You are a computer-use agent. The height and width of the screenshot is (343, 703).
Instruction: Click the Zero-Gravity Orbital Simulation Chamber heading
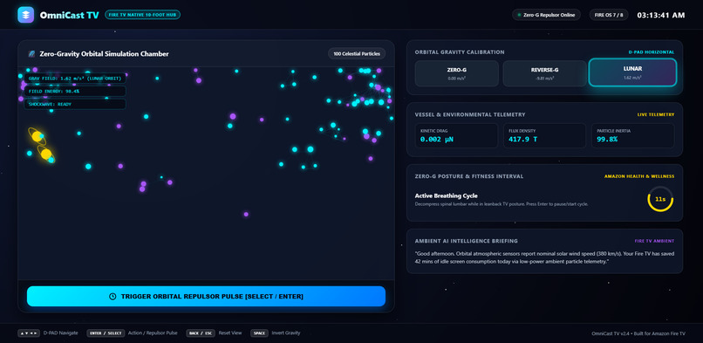point(104,54)
